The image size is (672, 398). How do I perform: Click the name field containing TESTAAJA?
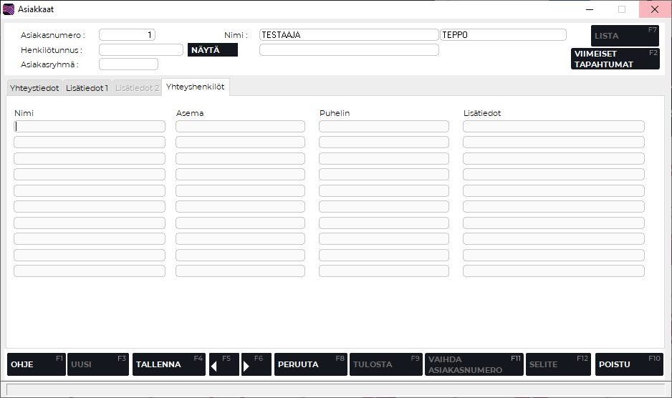point(348,34)
